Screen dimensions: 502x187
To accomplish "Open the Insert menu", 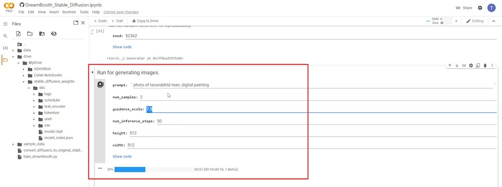I will click(54, 12).
